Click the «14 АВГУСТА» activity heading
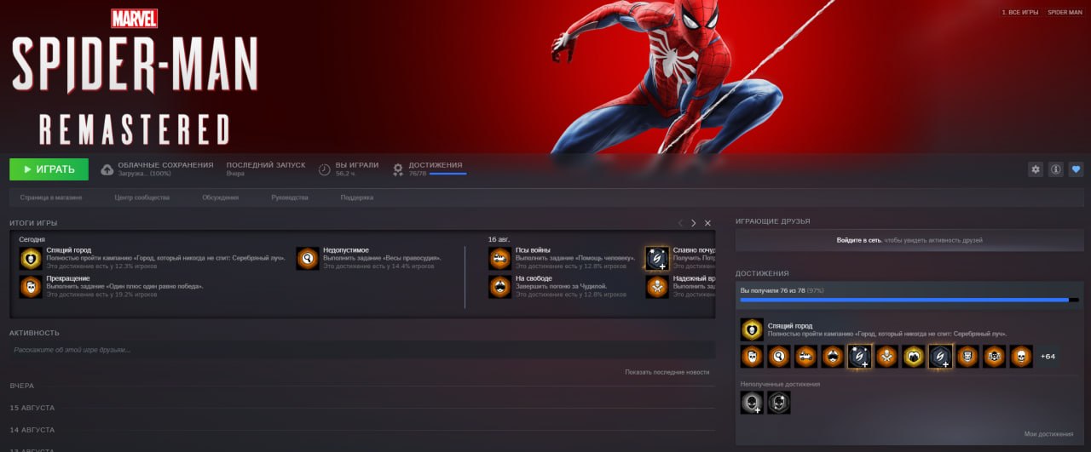 (x=32, y=430)
